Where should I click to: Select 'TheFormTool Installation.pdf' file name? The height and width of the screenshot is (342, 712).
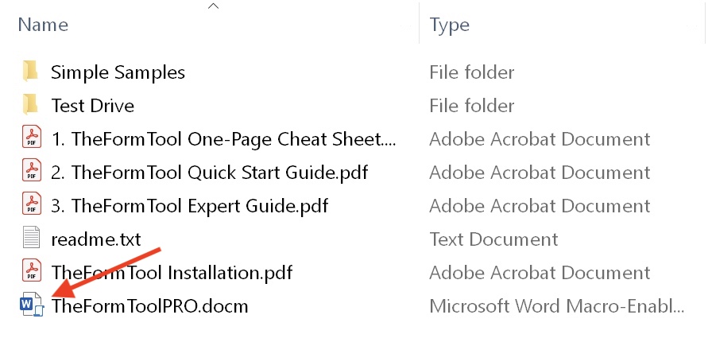point(172,273)
